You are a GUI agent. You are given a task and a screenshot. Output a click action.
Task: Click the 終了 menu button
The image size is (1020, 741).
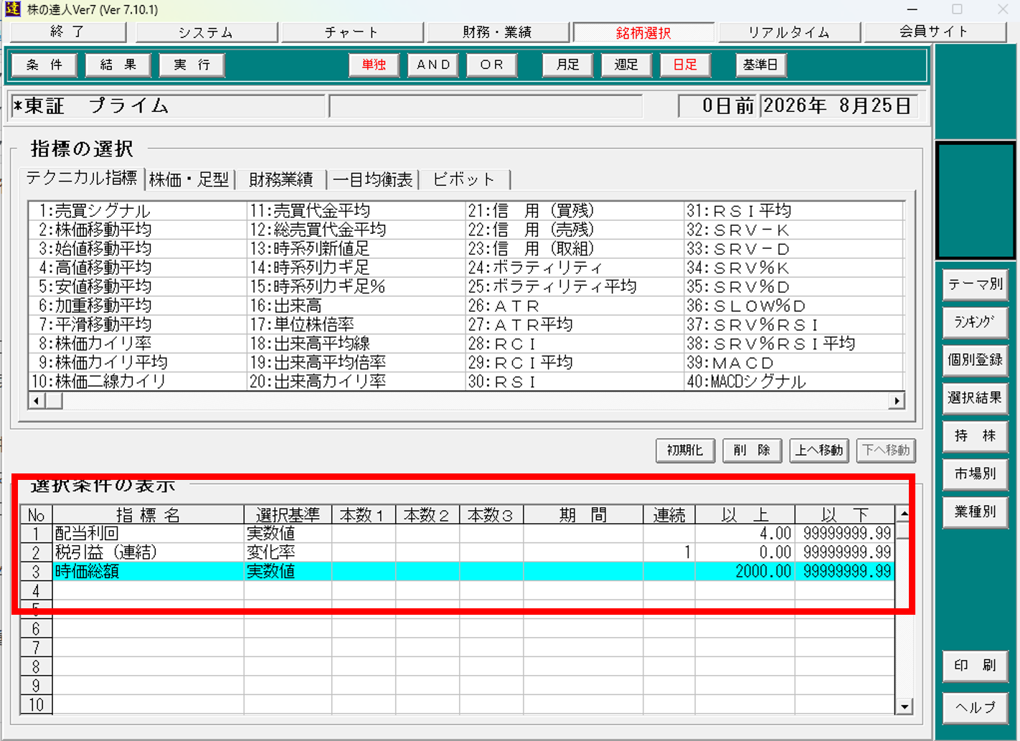[x=68, y=32]
